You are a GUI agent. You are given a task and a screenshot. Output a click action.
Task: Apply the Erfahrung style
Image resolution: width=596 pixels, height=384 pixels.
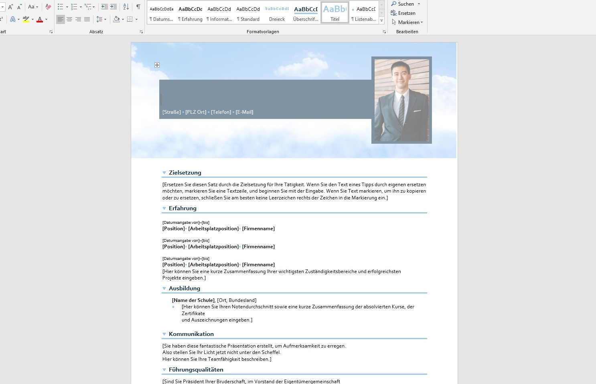[191, 13]
